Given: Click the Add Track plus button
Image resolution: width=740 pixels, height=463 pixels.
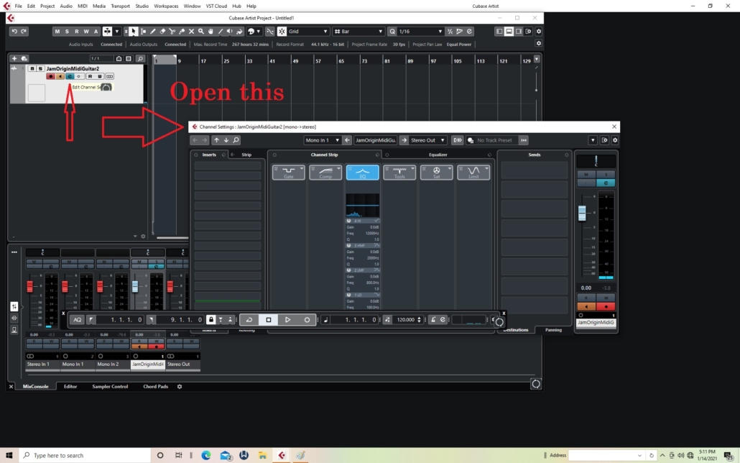Looking at the screenshot, I should pos(14,58).
